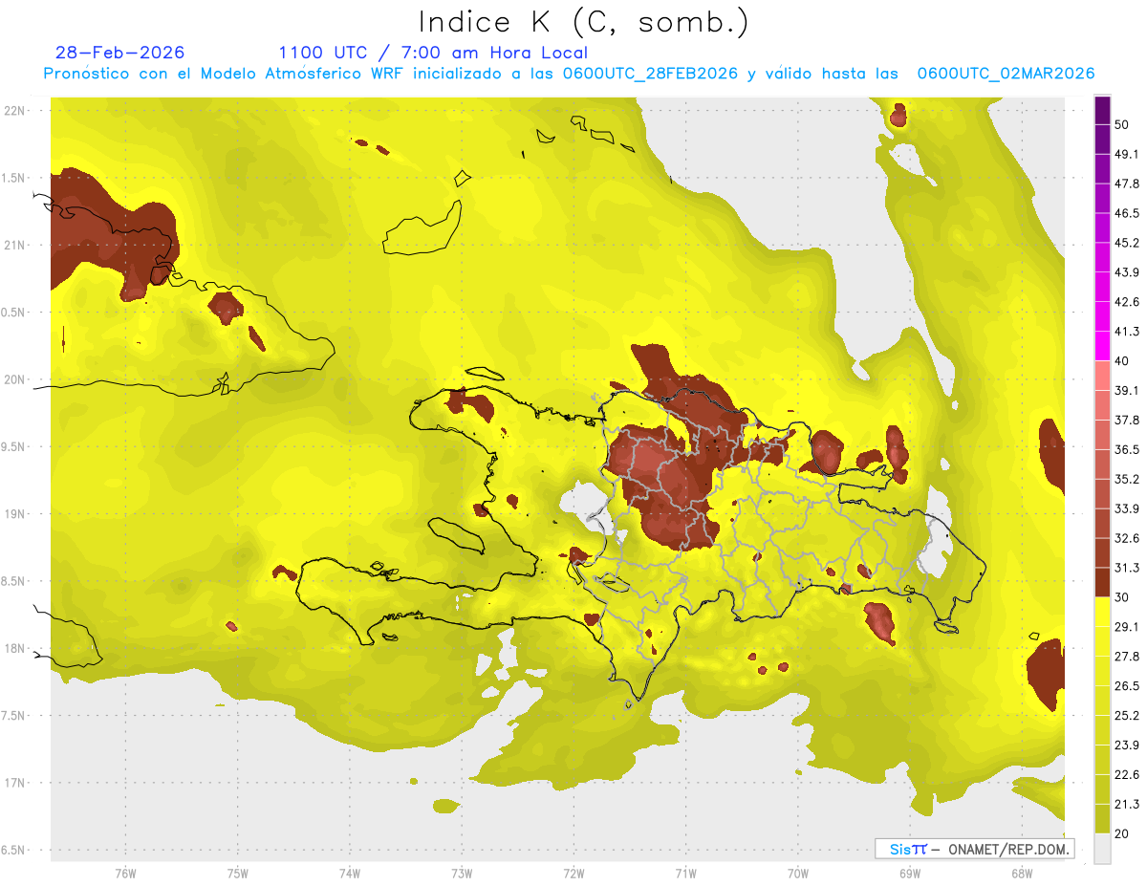Click the '21N' latitude axis label
The width and height of the screenshot is (1147, 886).
pyautogui.click(x=14, y=246)
